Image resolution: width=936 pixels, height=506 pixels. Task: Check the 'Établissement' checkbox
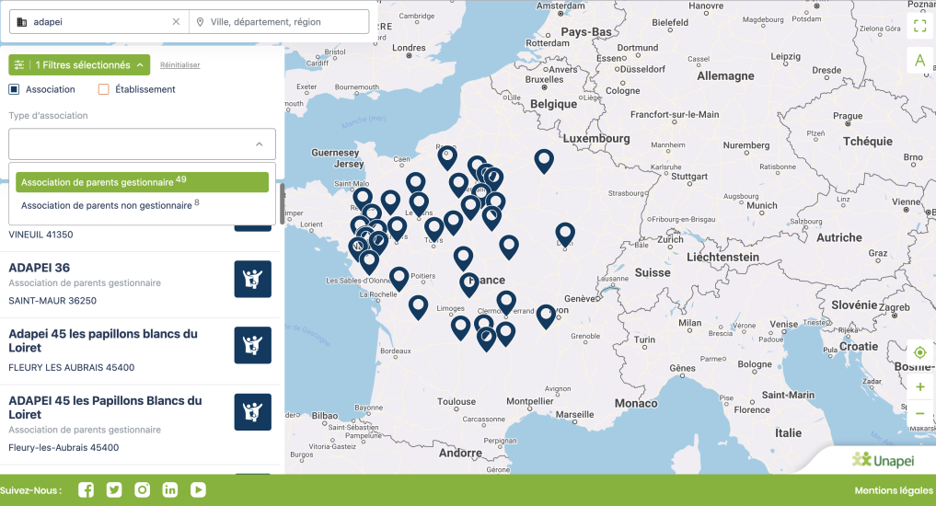pos(103,89)
